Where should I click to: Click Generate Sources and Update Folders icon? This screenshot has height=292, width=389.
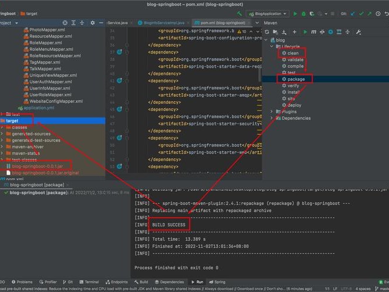point(275,32)
